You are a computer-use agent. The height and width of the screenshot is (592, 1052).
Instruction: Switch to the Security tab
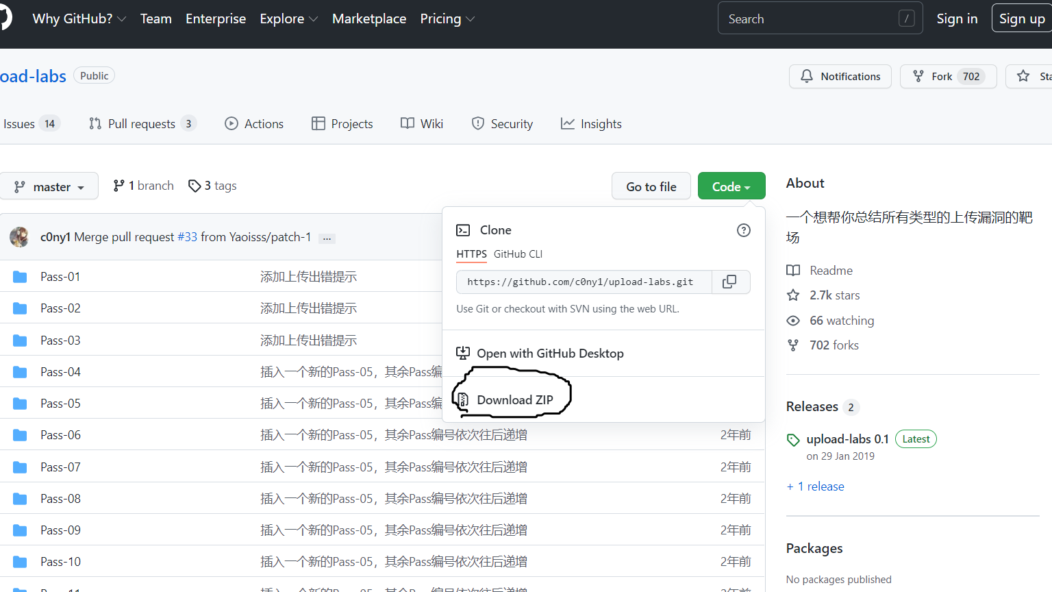(x=502, y=124)
